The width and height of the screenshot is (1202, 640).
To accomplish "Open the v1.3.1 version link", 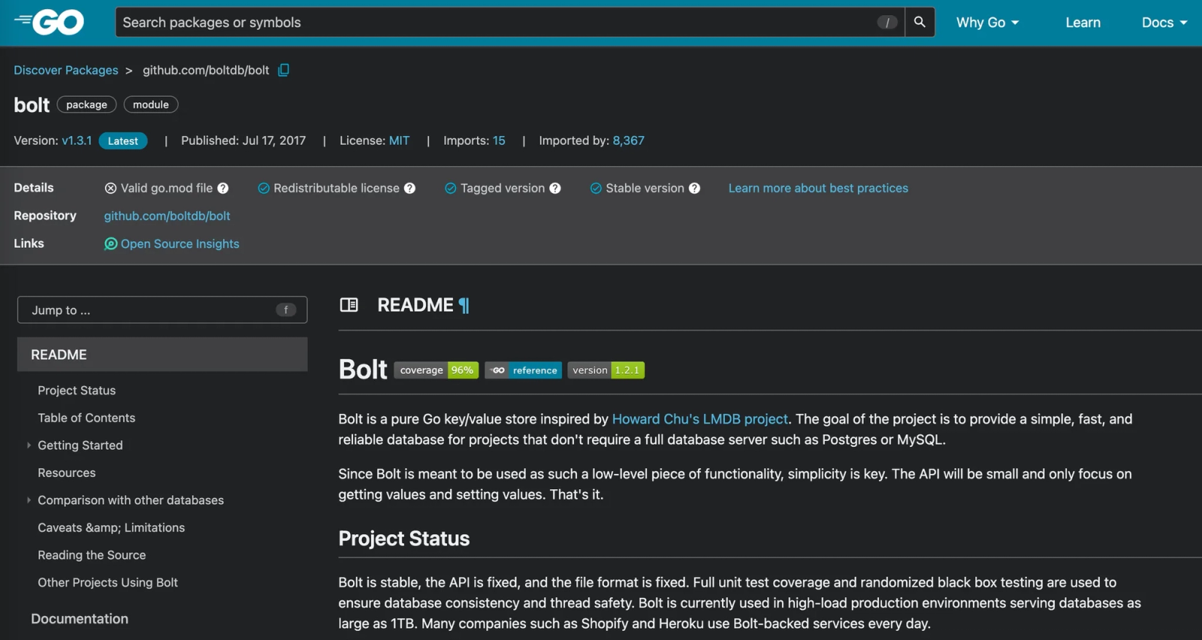I will pos(77,140).
